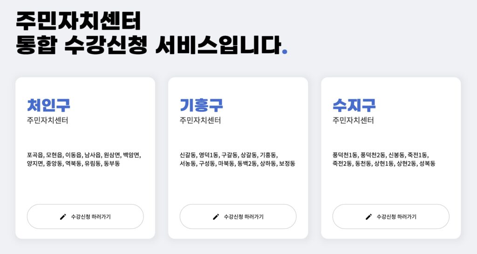This screenshot has width=477, height=254.
Task: Select the 기흥구 blue heading
Action: tap(201, 105)
